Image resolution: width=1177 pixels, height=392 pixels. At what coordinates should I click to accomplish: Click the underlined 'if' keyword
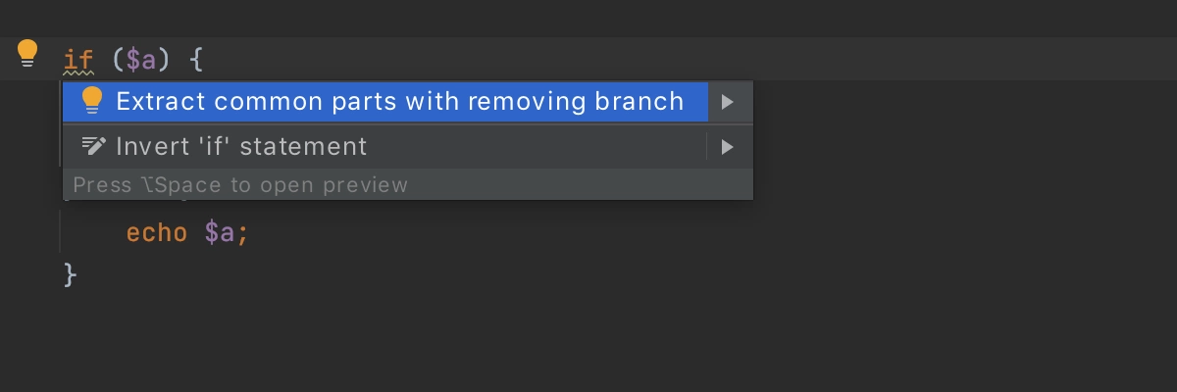(x=78, y=60)
